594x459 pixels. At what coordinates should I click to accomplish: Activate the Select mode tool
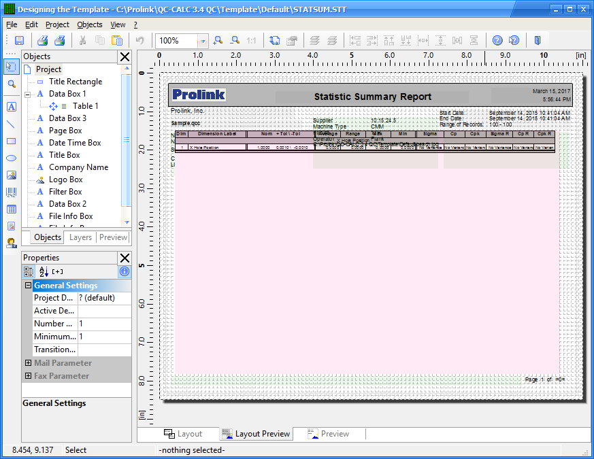pos(12,67)
